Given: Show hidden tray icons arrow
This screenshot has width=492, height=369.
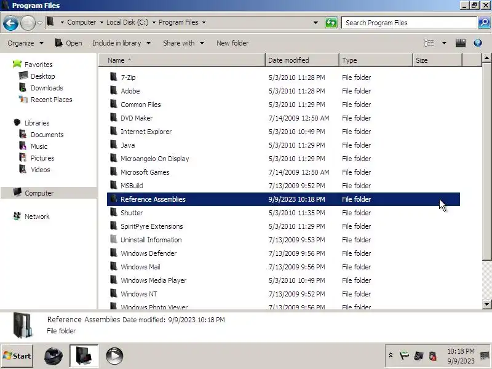Looking at the screenshot, I should click(391, 355).
